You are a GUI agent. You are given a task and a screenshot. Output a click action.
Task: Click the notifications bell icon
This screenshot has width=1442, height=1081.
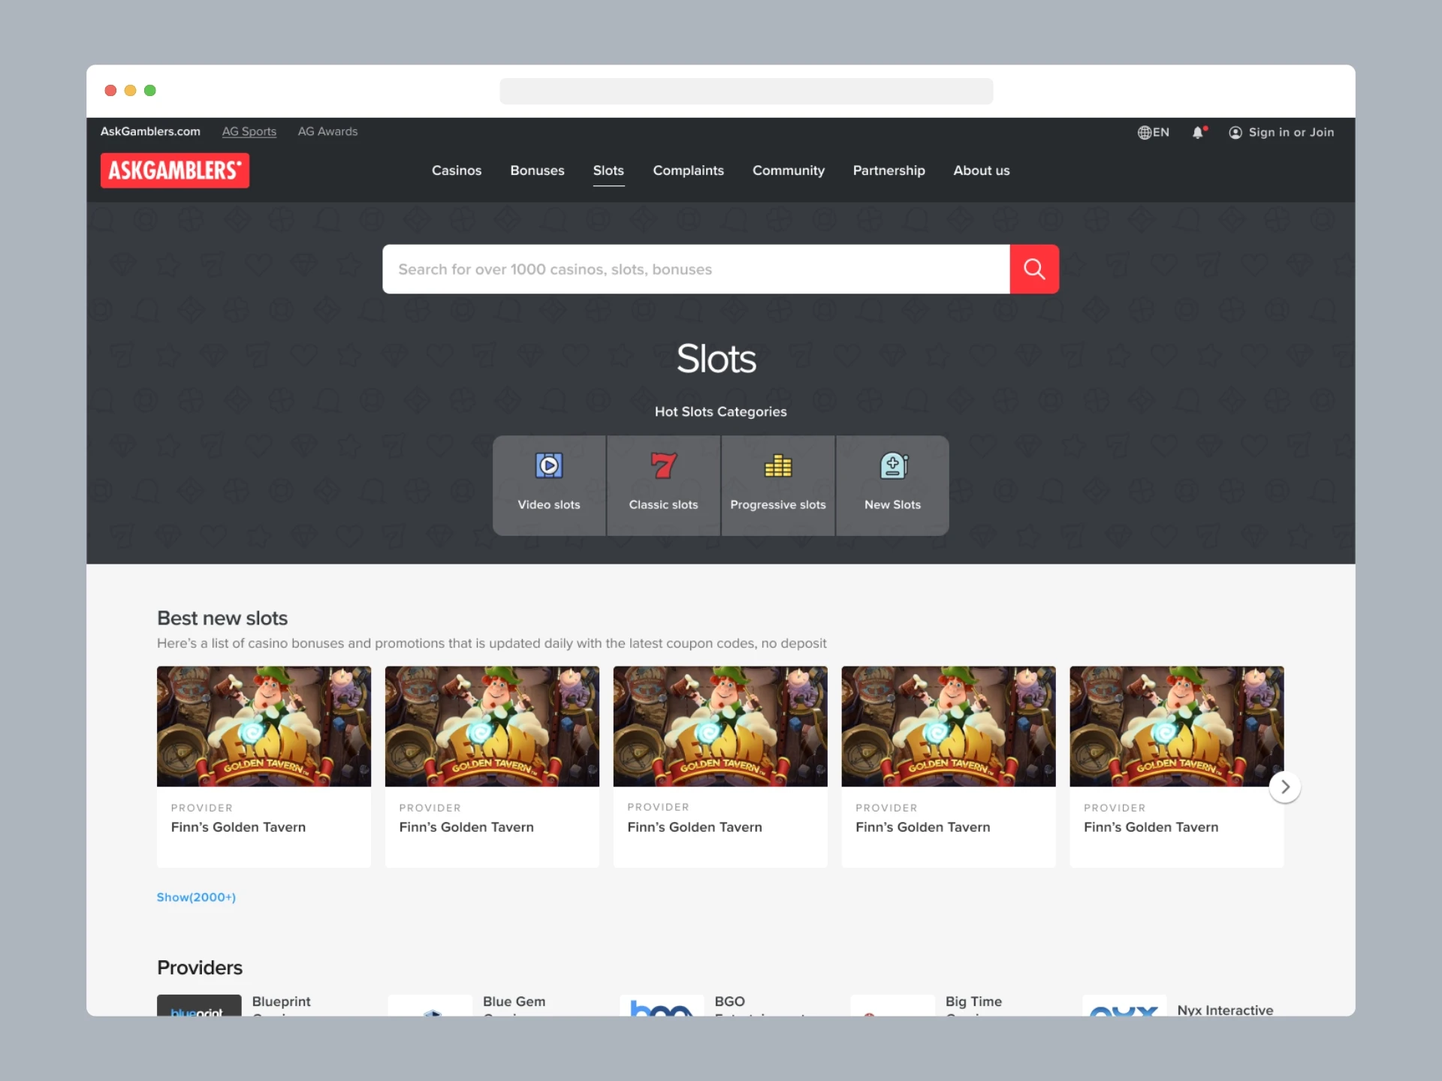pos(1198,133)
